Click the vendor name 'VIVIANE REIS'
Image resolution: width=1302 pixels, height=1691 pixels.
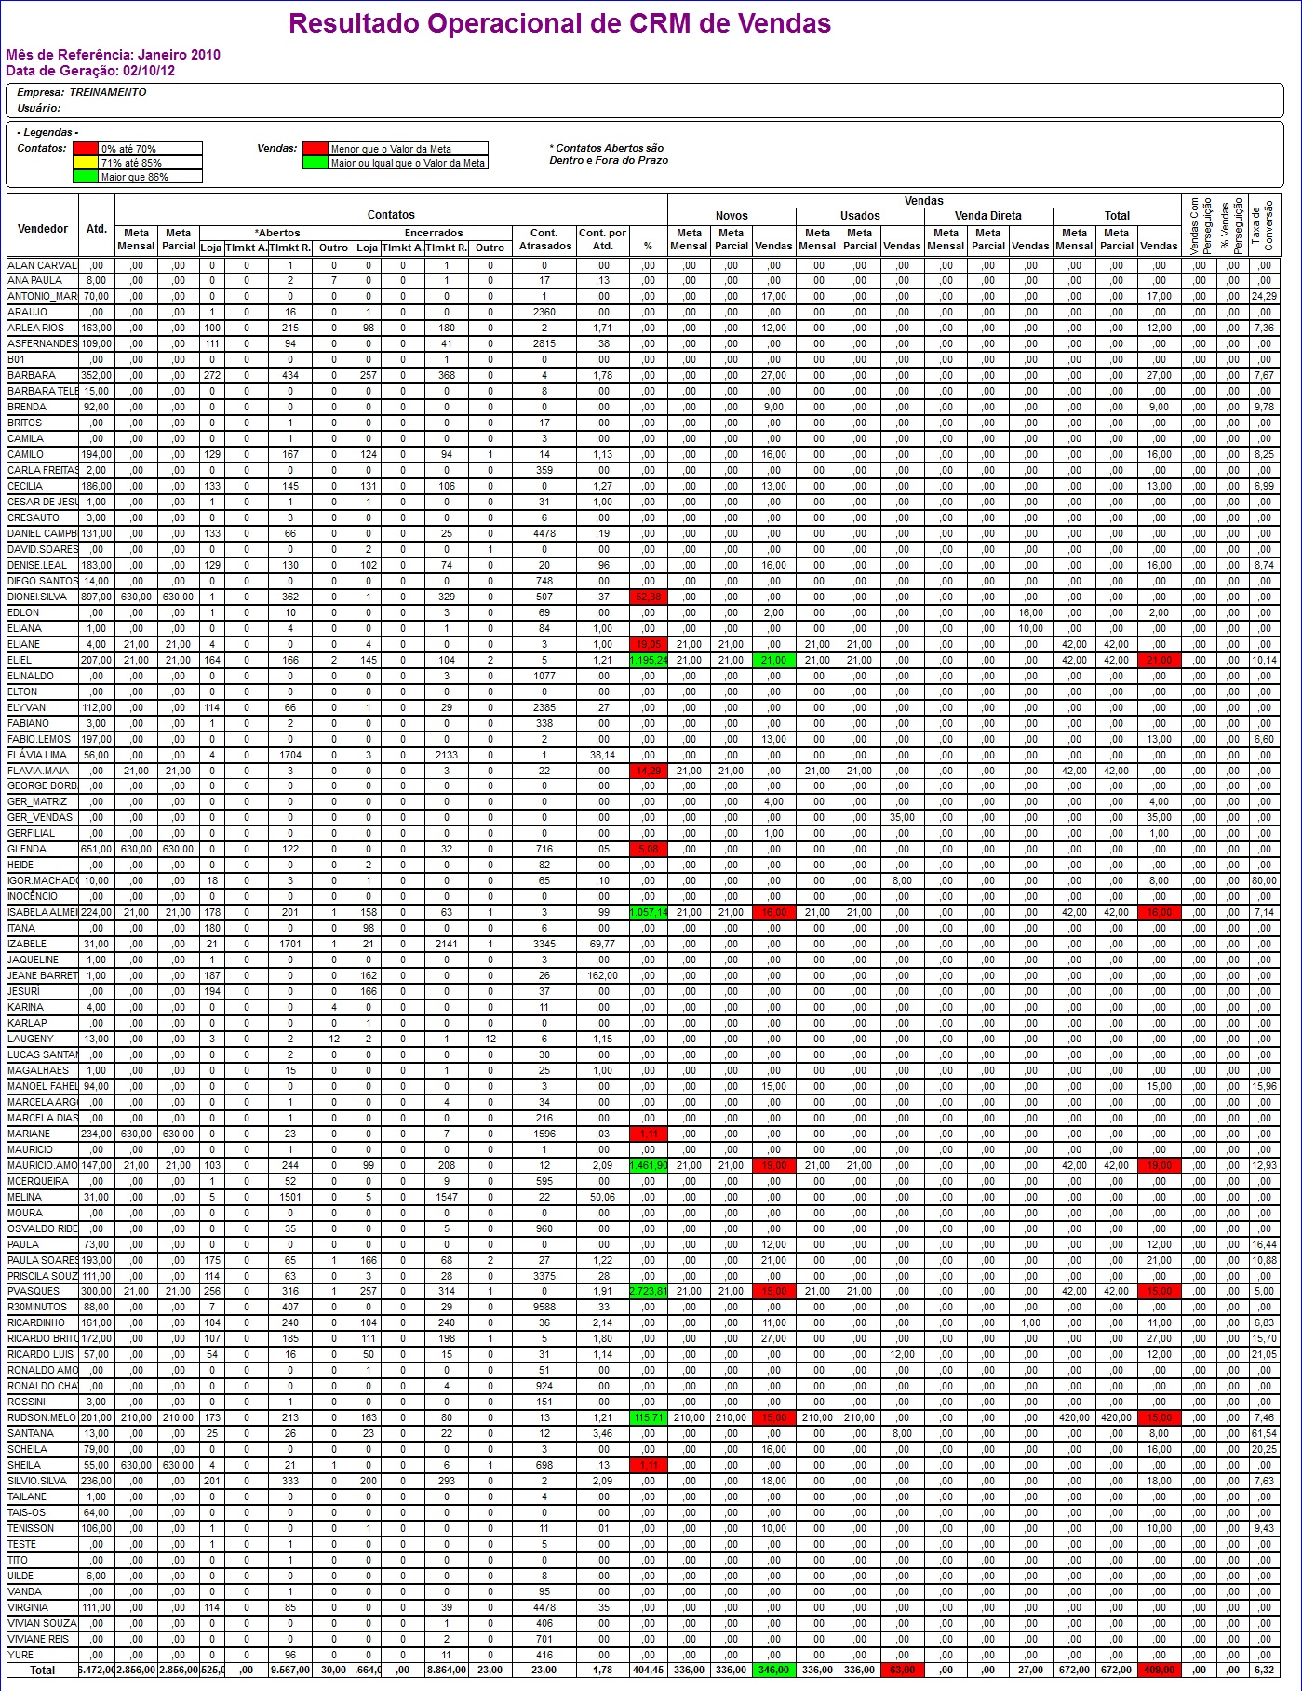pos(38,1639)
